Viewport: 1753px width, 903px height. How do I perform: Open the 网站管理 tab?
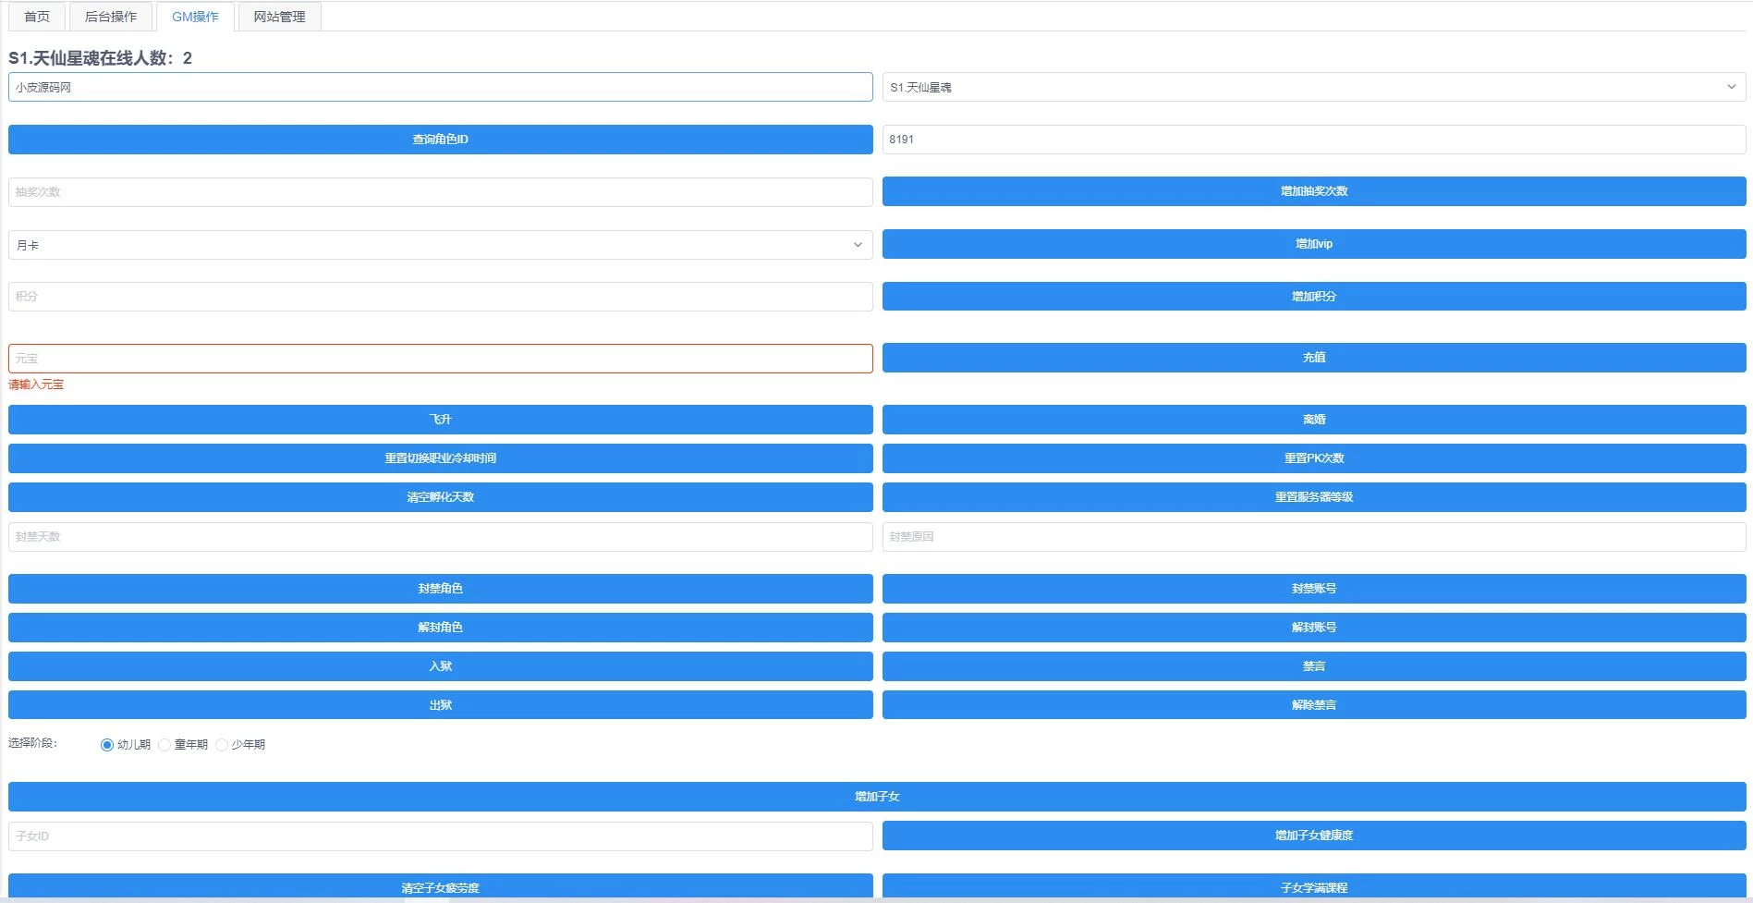279,17
